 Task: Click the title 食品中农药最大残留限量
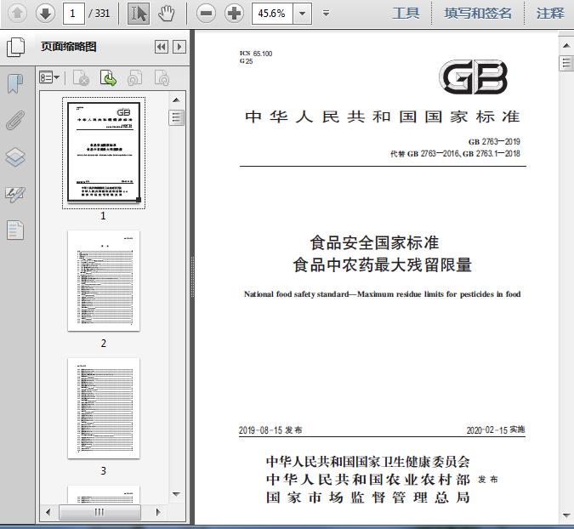pos(382,264)
